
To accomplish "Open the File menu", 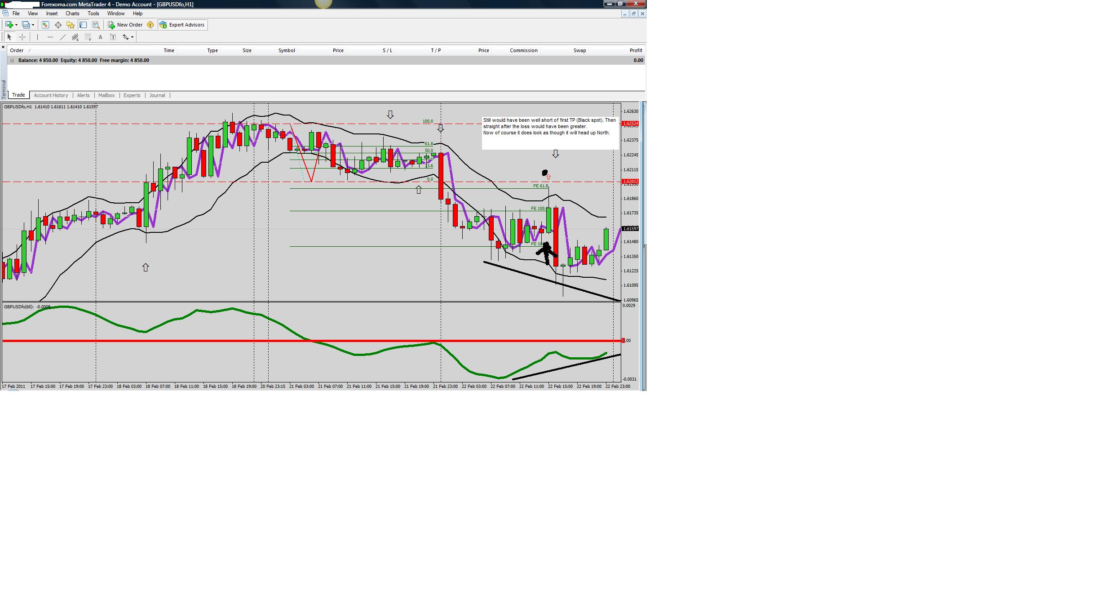I will pyautogui.click(x=16, y=13).
